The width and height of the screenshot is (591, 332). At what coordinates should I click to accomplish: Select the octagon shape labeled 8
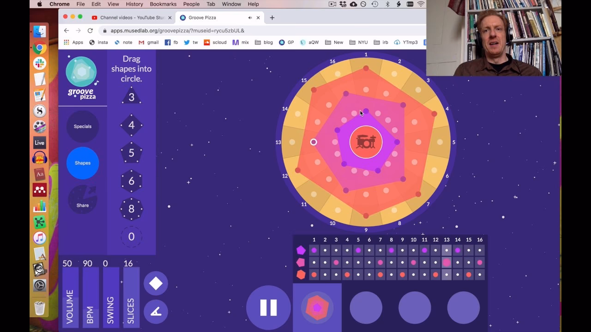[131, 209]
